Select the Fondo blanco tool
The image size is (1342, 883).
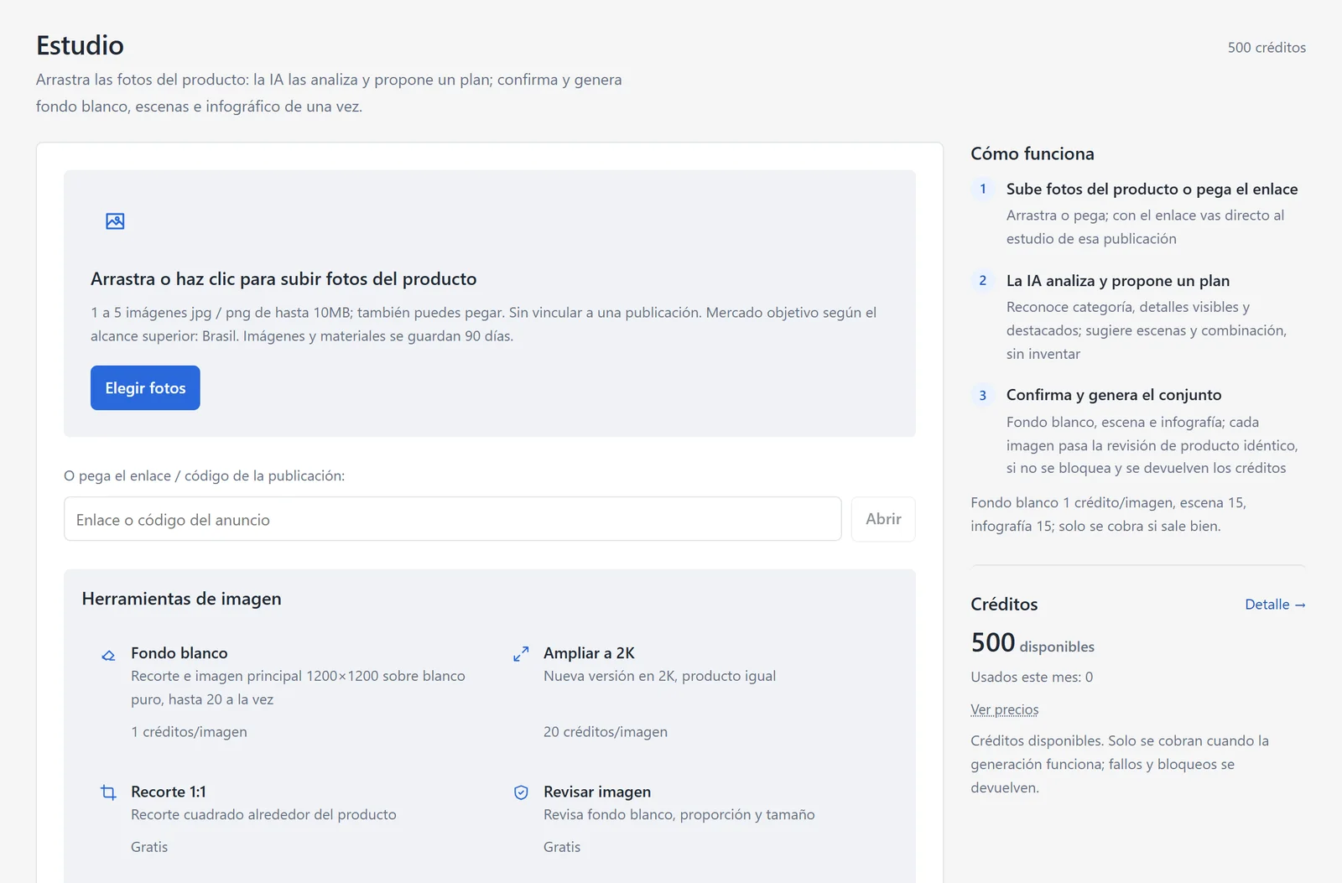283,692
